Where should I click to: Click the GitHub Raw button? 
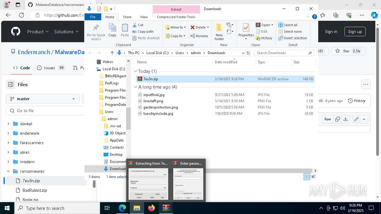(x=328, y=119)
